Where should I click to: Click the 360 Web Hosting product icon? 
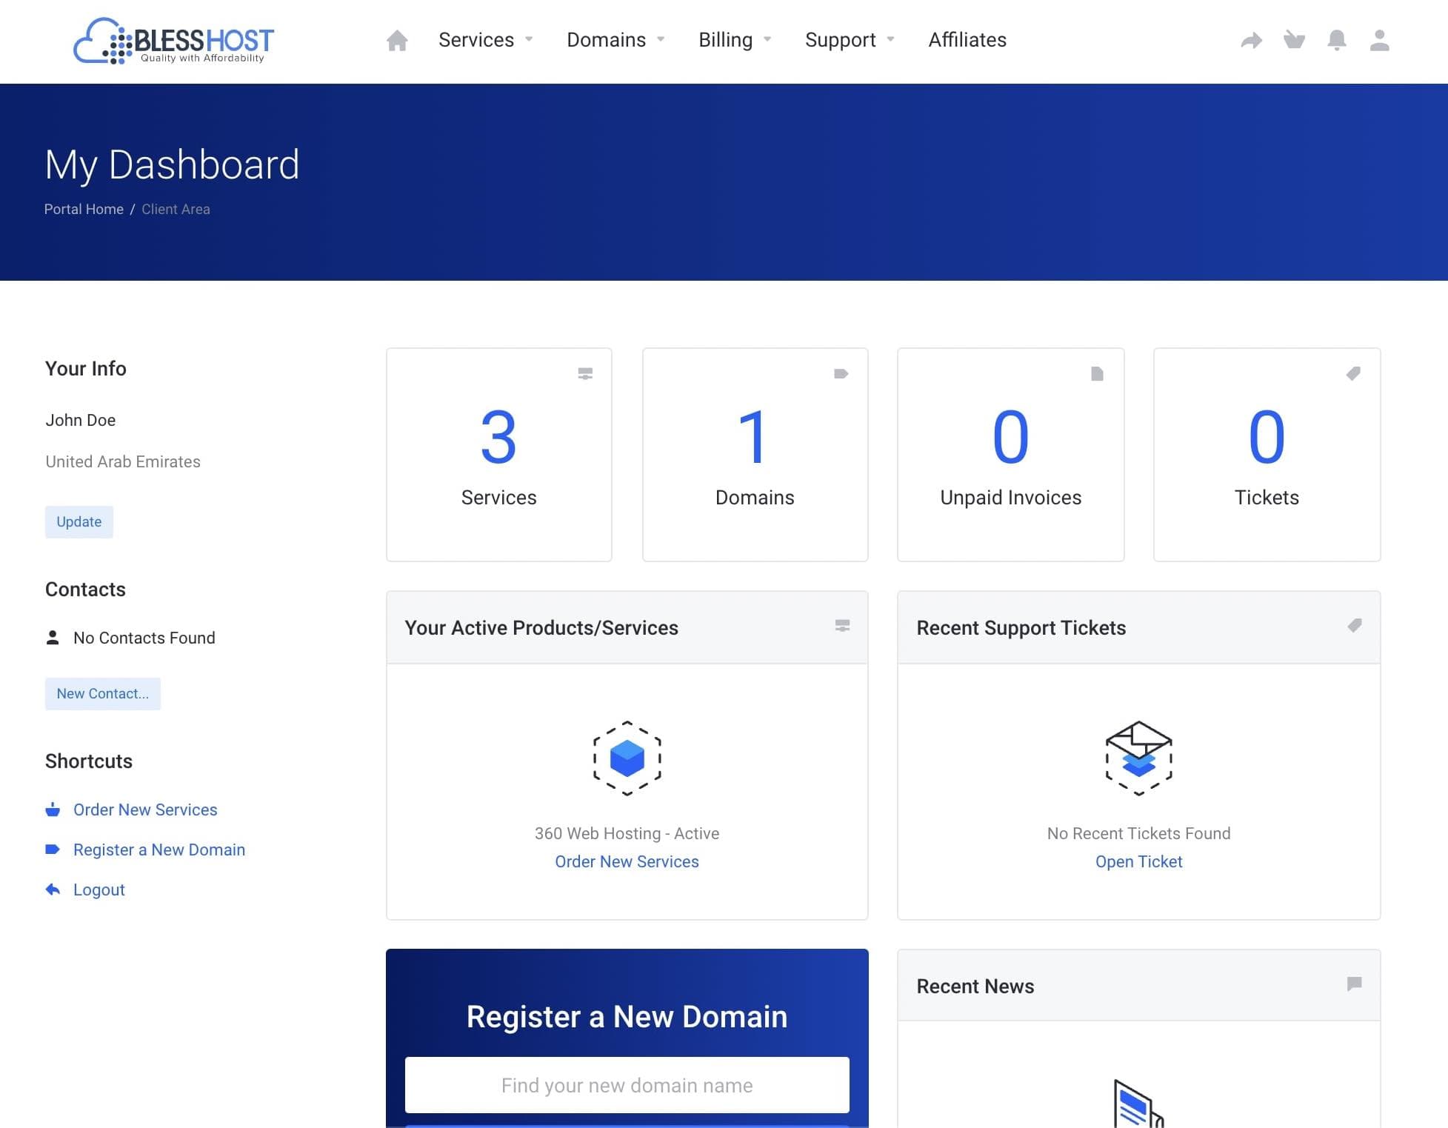(627, 758)
